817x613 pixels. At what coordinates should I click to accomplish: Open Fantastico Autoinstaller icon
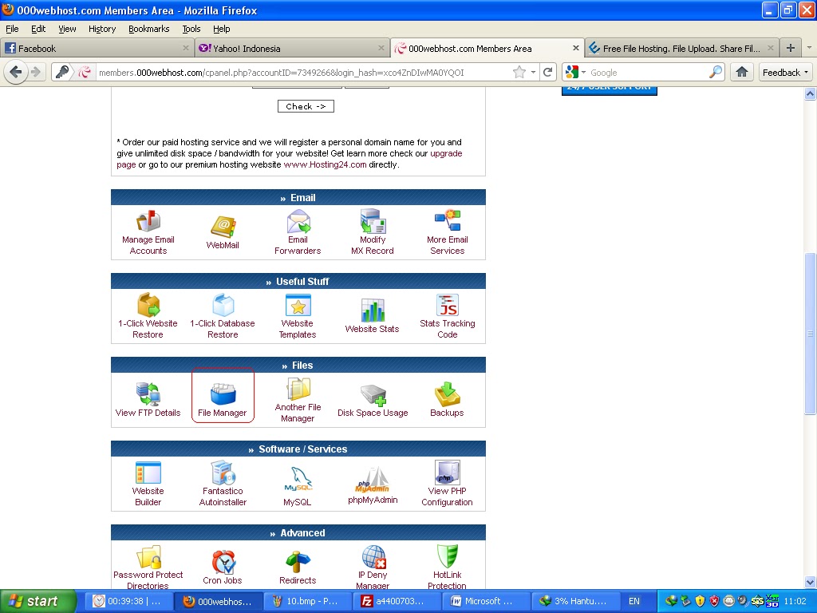(223, 473)
